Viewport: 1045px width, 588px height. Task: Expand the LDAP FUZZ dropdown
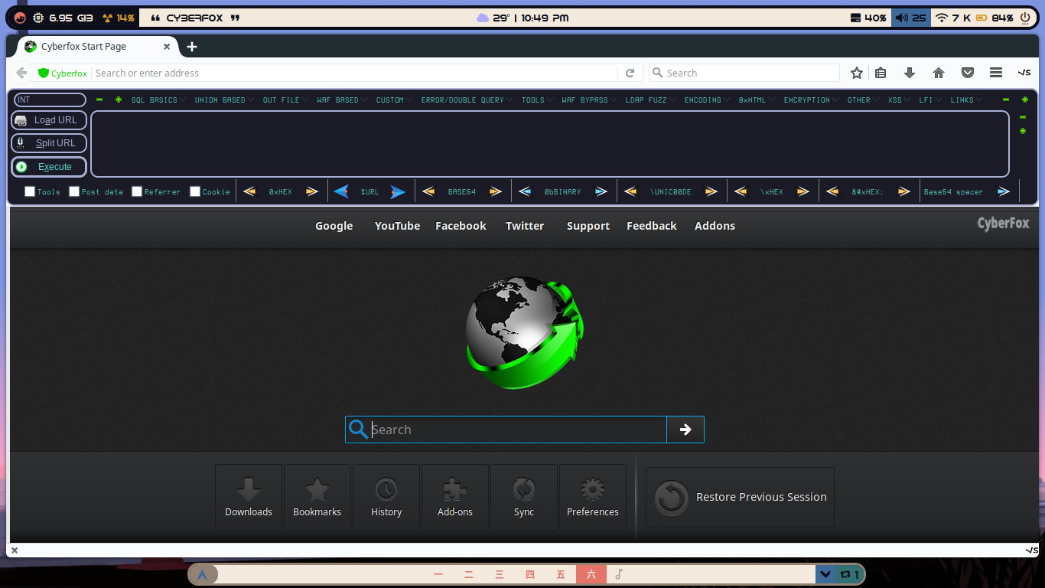tap(650, 100)
